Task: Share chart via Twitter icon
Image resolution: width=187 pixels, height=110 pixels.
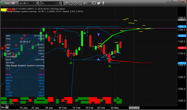Action: [x=98, y=3]
